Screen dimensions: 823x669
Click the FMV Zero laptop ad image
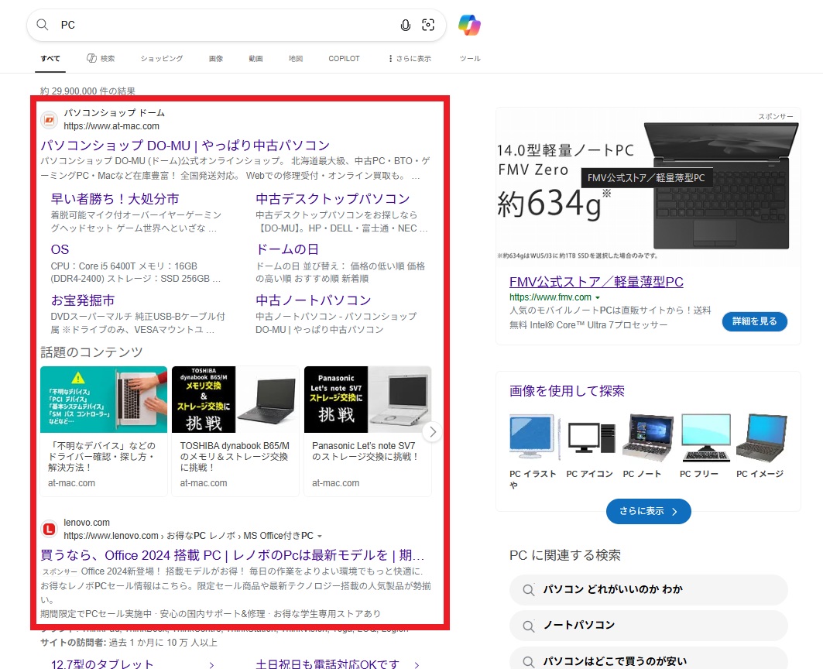pos(648,187)
